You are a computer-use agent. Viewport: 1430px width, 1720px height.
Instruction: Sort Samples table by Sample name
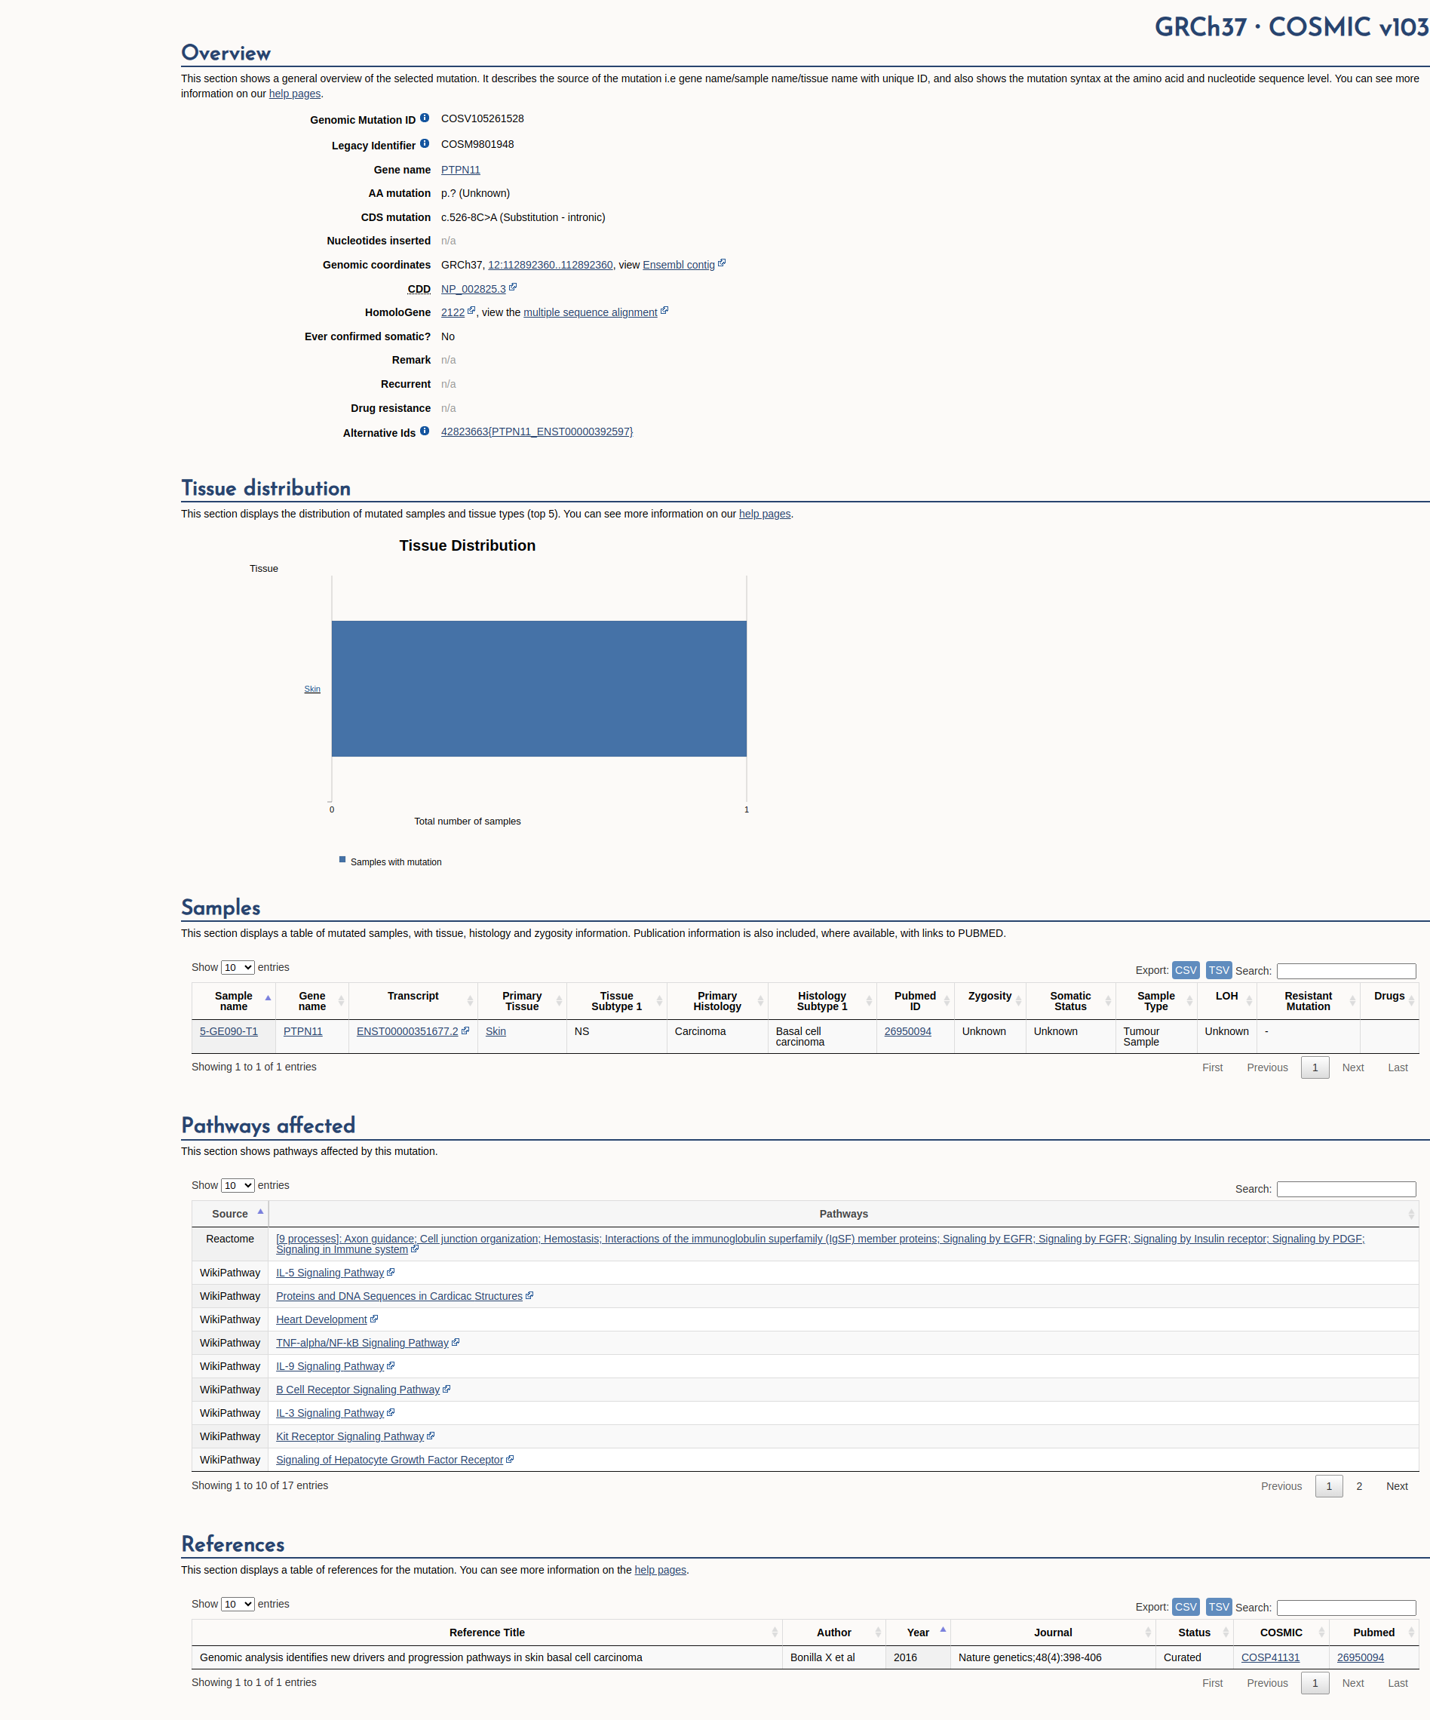[233, 1001]
